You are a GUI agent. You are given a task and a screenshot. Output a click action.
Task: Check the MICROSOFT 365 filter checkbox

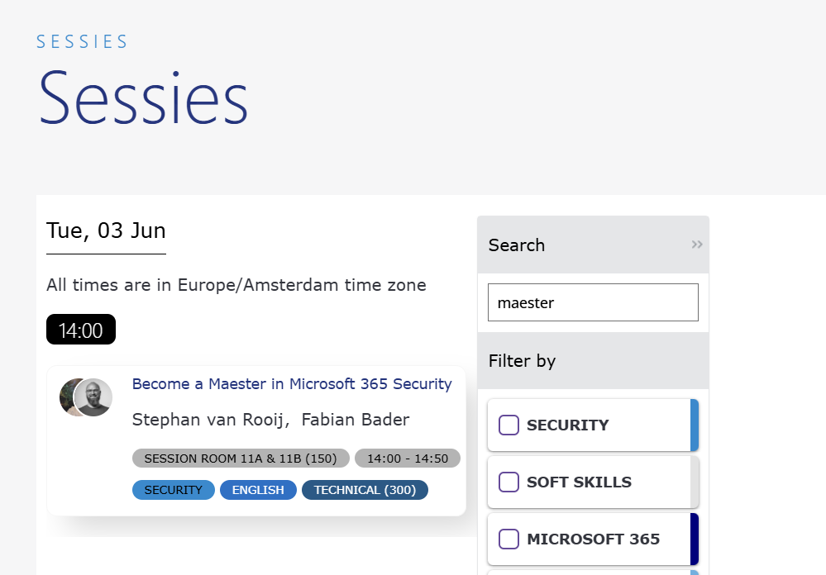pyautogui.click(x=508, y=539)
